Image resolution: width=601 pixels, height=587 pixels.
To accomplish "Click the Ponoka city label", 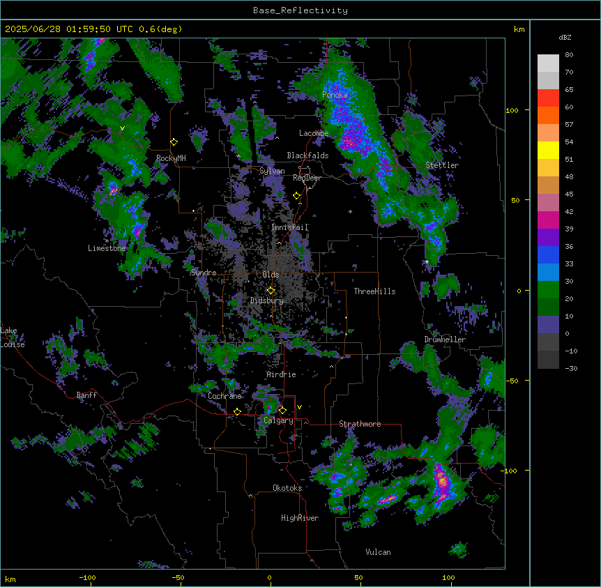I will [335, 95].
